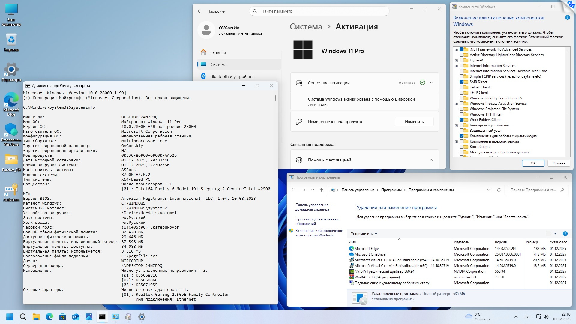The image size is (576, 324).
Task: Click the up-folder arrow in Programs window
Action: (321, 190)
